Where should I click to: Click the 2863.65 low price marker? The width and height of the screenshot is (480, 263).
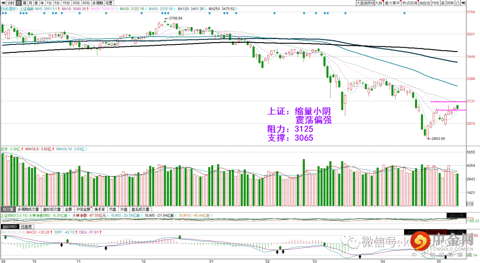pyautogui.click(x=438, y=139)
